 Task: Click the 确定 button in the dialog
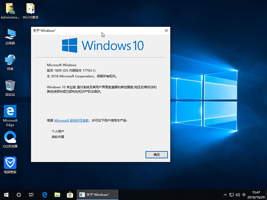157,155
